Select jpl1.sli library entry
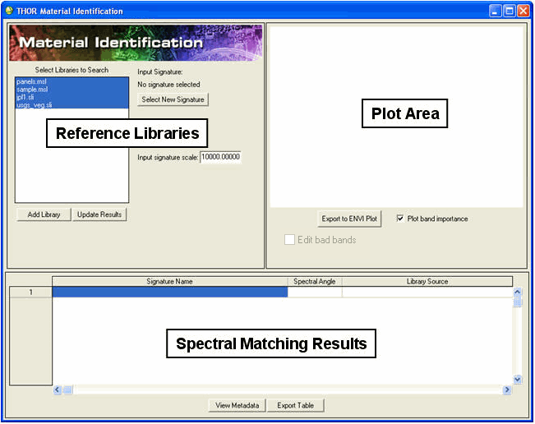 [71, 97]
